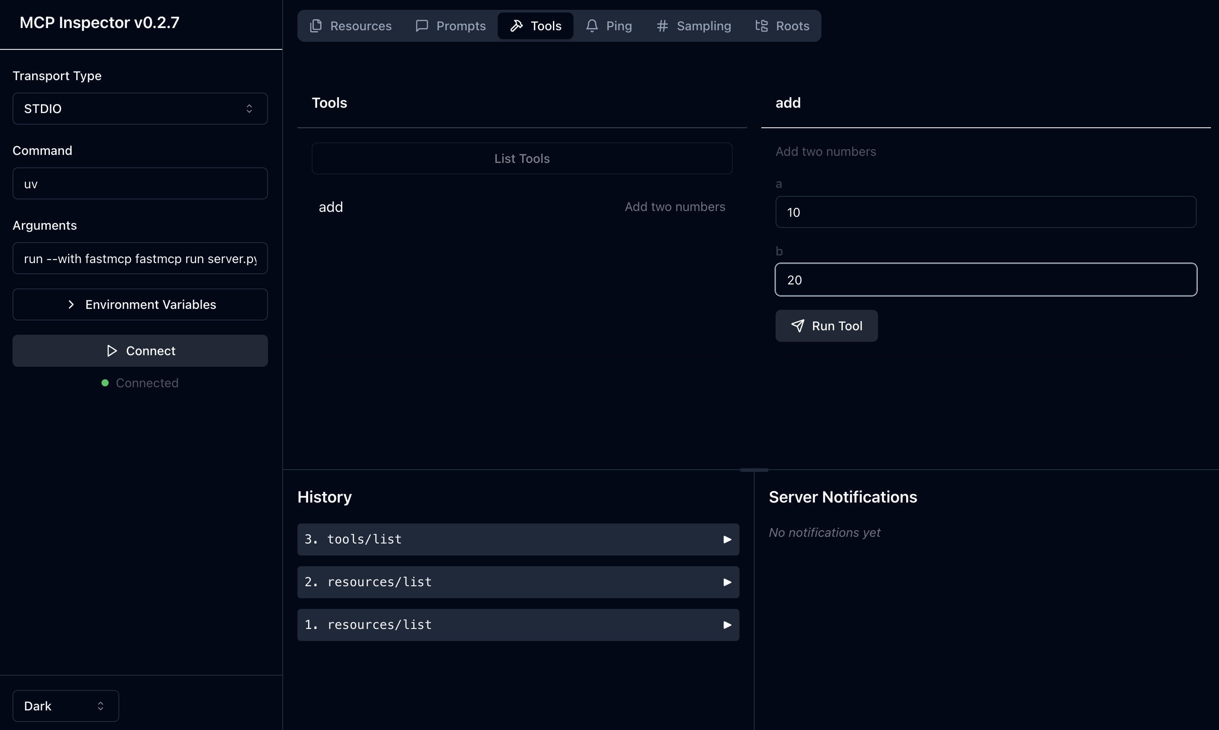1219x730 pixels.
Task: Click the parameter a input field
Action: tap(985, 212)
